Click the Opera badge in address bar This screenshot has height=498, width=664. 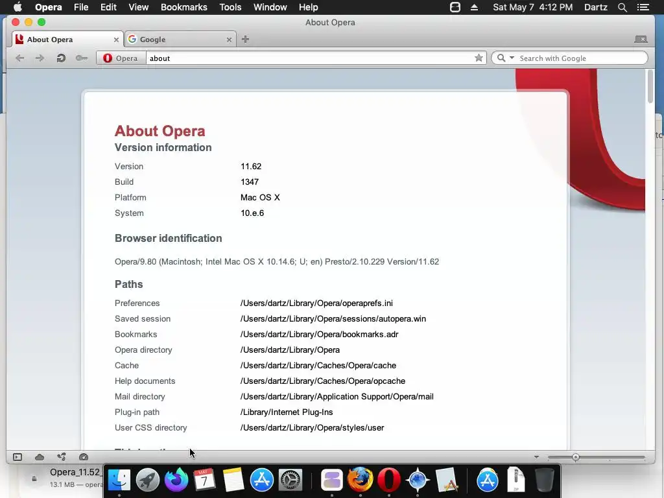[121, 58]
